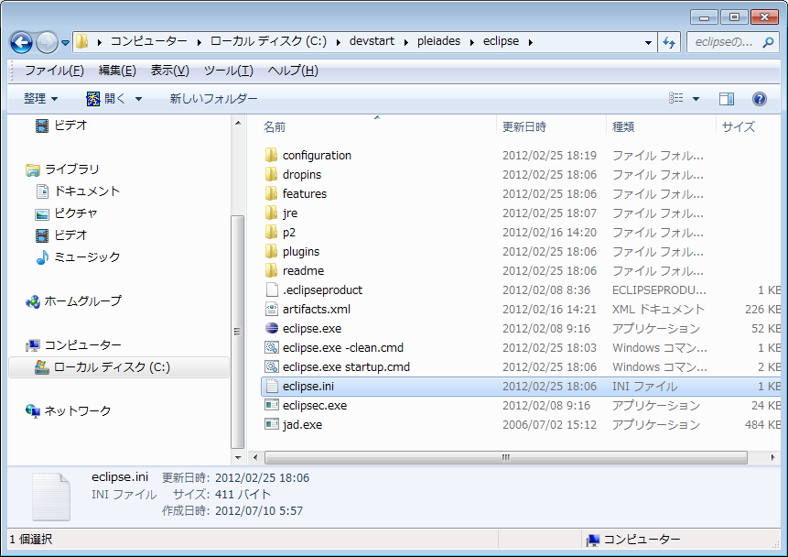Screen dimensions: 788x557
Task: Click 新しいフォルダー button
Action: click(213, 99)
